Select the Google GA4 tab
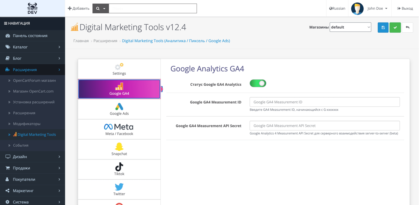Viewport: 419px width, 205px height. click(119, 89)
